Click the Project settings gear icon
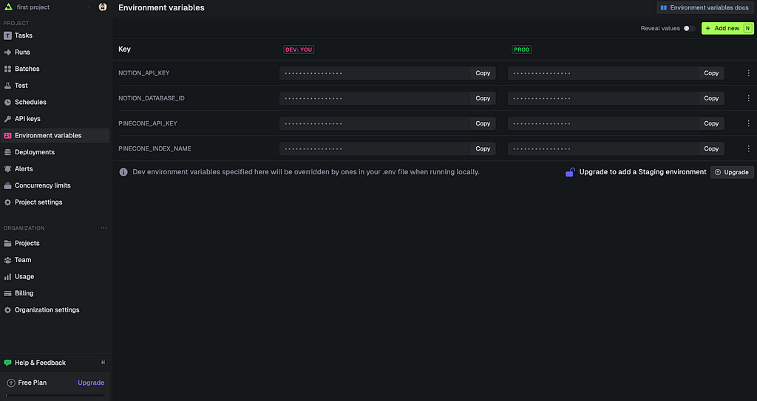Viewport: 757px width, 401px height. (x=7, y=202)
